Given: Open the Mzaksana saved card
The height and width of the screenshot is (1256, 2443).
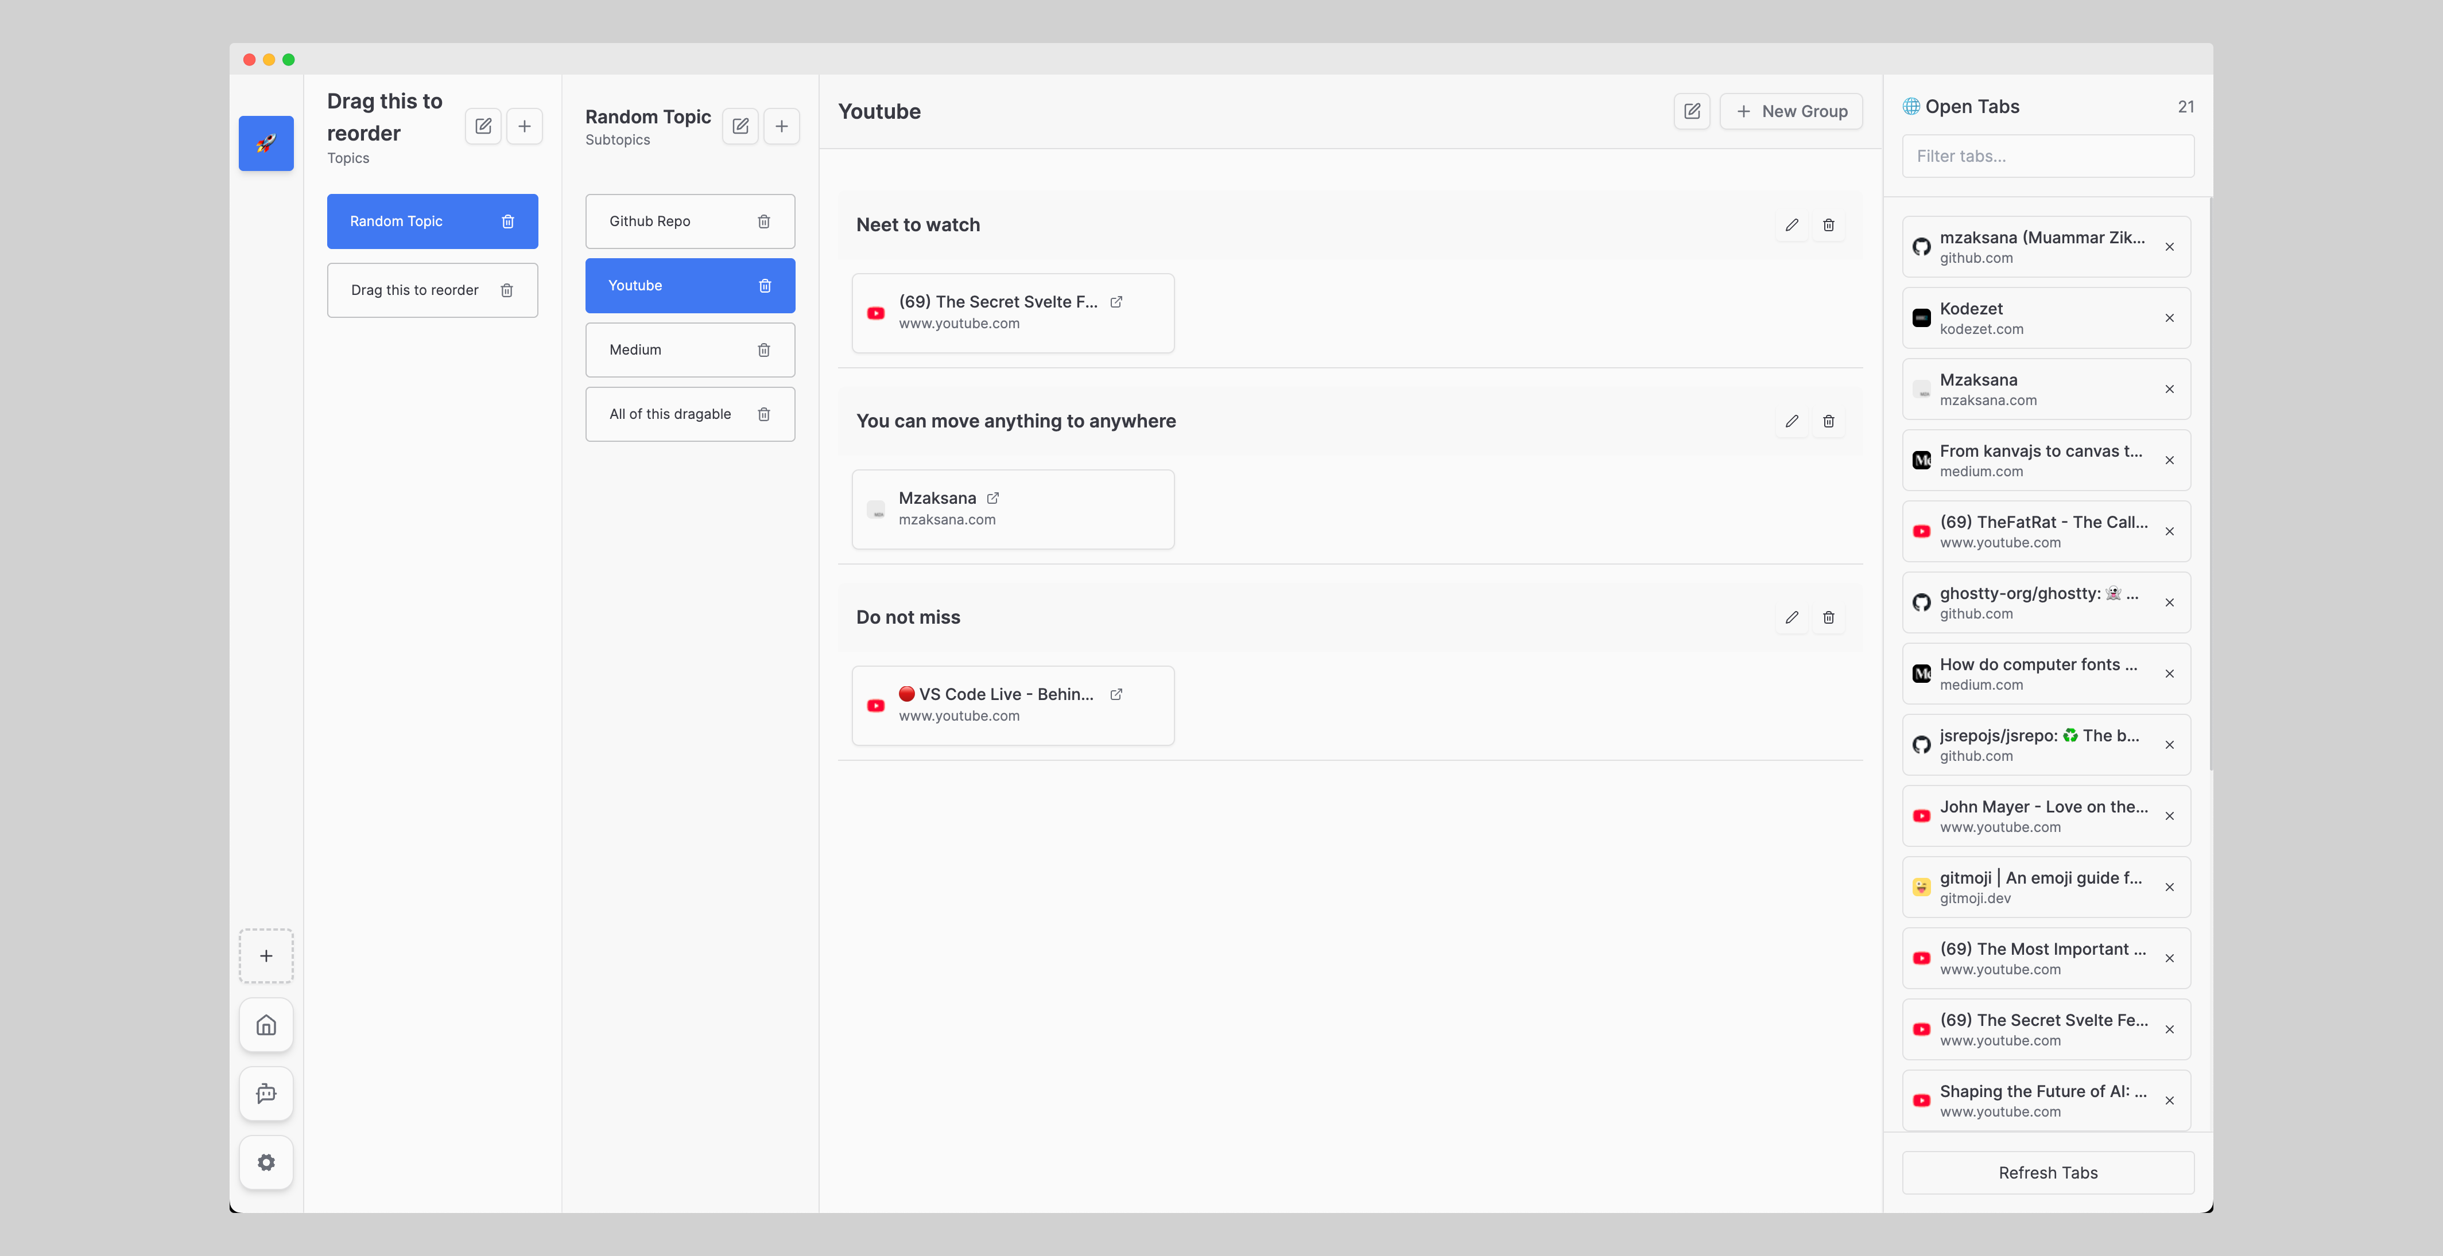Looking at the screenshot, I should point(1013,509).
